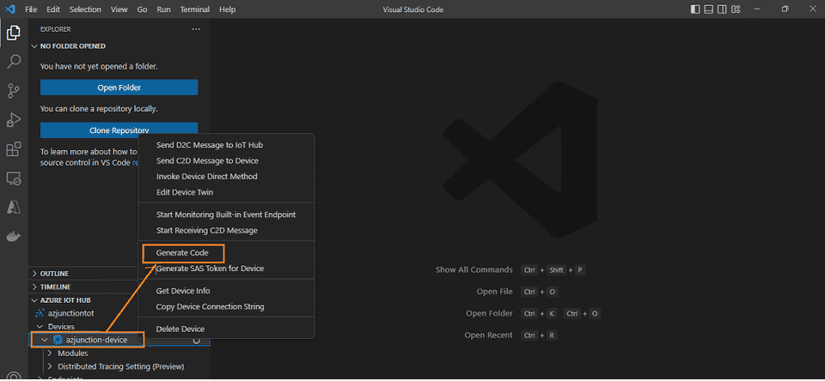Open the Run menu

coord(163,9)
